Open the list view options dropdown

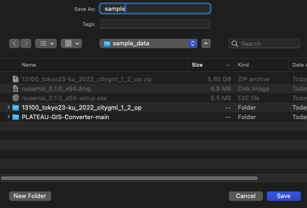pos(46,43)
